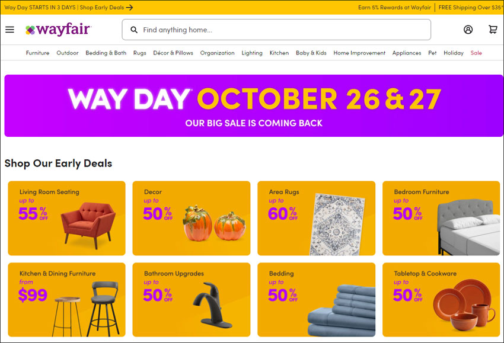Click FREE Shipping Over $35 link
The height and width of the screenshot is (343, 504).
(x=470, y=7)
